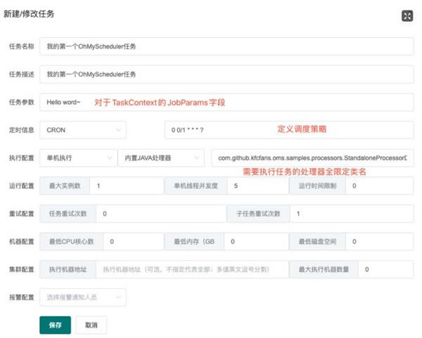Click the 新建/修改任务 dialog title

pyautogui.click(x=29, y=14)
